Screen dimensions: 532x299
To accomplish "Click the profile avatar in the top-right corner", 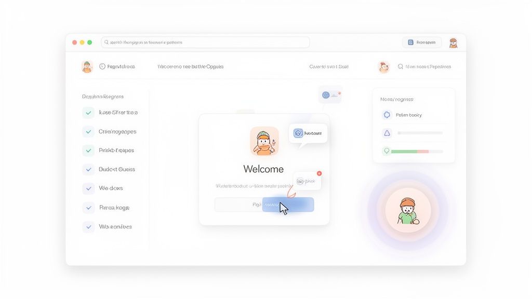I will click(x=453, y=42).
